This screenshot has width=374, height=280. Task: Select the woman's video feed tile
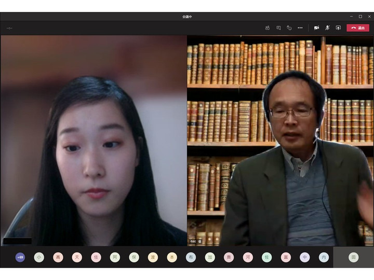click(x=94, y=140)
